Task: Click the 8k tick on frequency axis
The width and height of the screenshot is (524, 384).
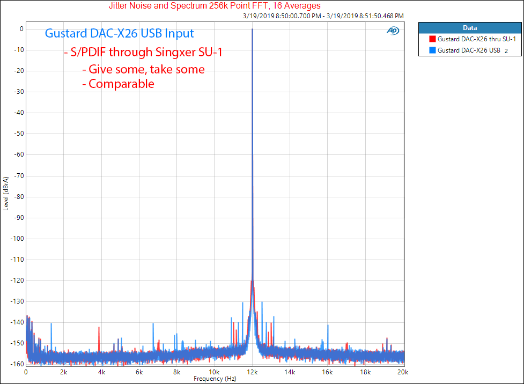Action: point(177,372)
